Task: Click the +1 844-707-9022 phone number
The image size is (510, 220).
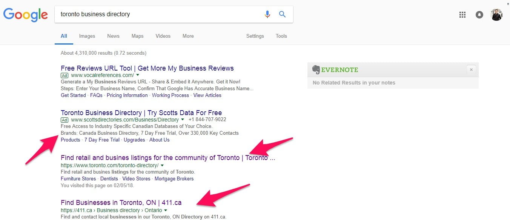Action: click(x=207, y=120)
